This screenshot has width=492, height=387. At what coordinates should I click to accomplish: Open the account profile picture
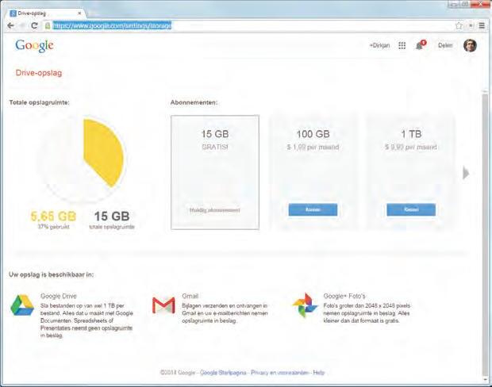[x=470, y=45]
